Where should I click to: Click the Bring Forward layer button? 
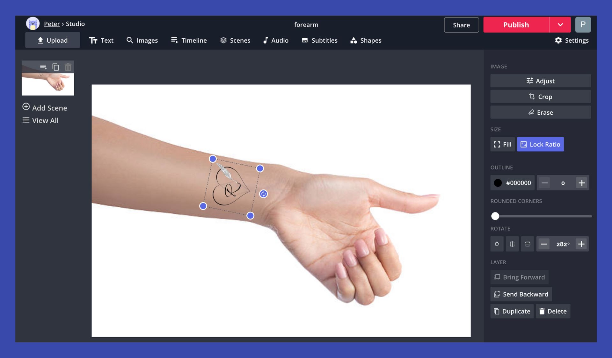tap(520, 276)
